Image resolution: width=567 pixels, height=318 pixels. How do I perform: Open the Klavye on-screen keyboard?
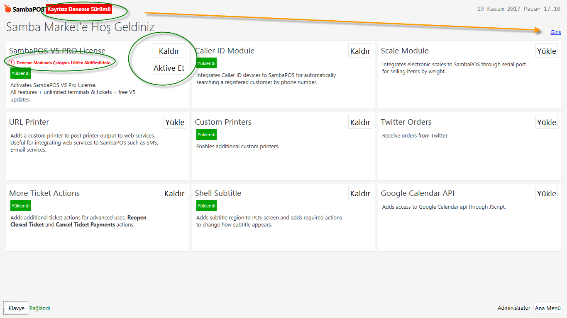pos(17,308)
